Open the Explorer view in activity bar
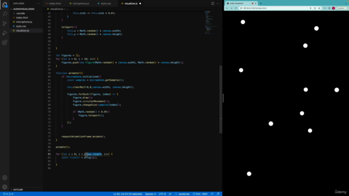This screenshot has height=196, width=349. [5, 4]
